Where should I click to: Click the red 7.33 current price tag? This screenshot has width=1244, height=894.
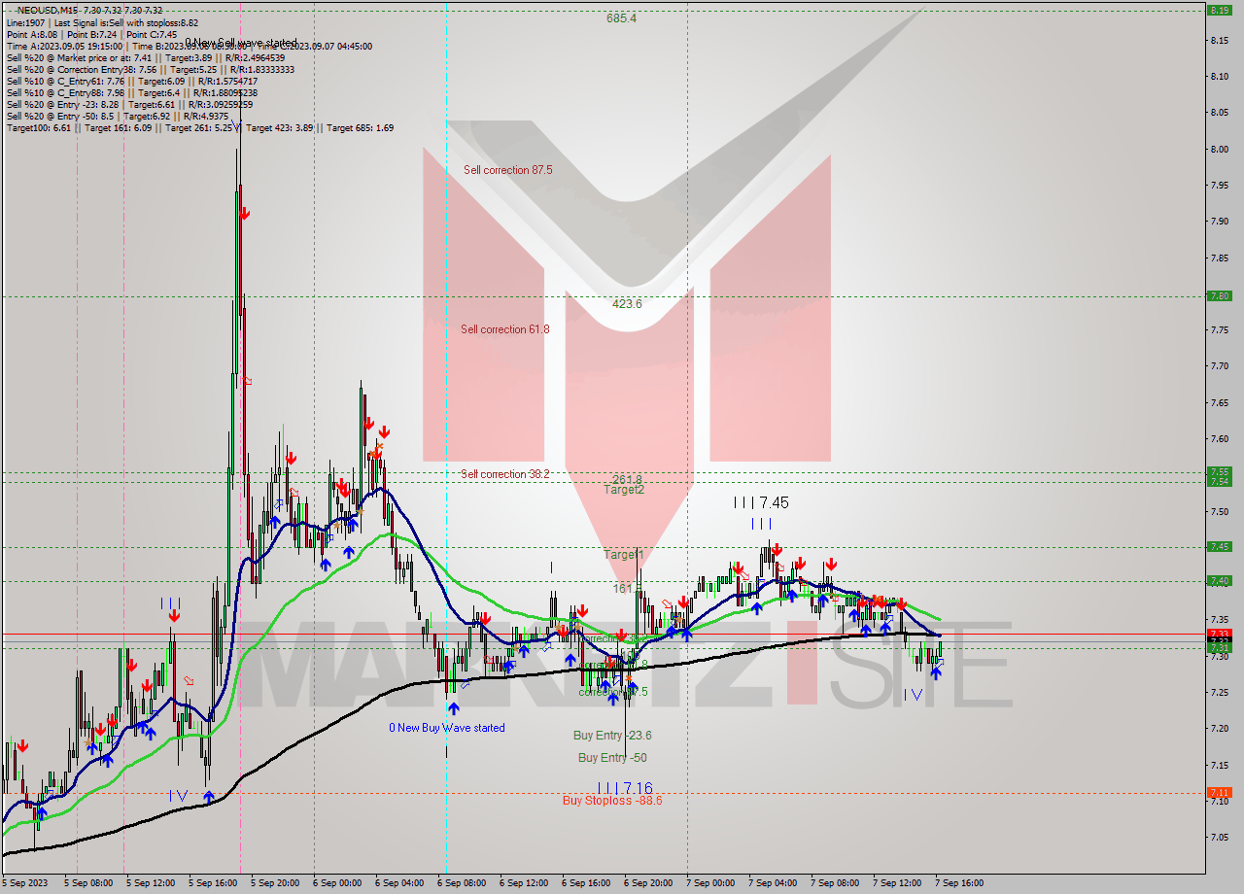click(x=1219, y=634)
